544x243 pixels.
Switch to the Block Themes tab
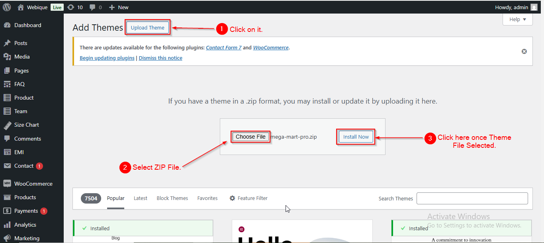(172, 198)
